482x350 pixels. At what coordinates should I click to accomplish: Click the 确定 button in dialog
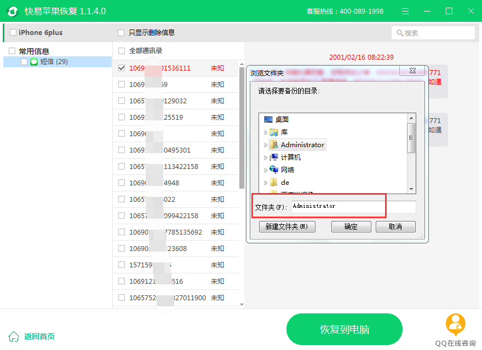(351, 226)
